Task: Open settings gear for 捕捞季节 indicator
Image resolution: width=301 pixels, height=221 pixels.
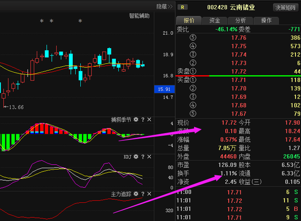Action: 135,120
